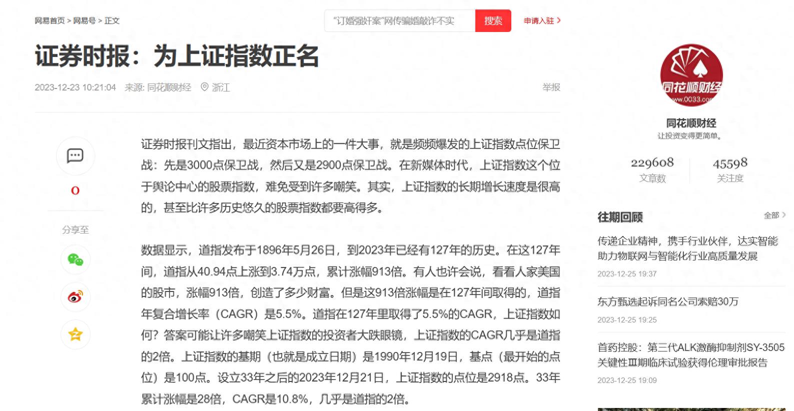Go to 网易号 breadcrumb
The height and width of the screenshot is (411, 794).
(x=84, y=20)
